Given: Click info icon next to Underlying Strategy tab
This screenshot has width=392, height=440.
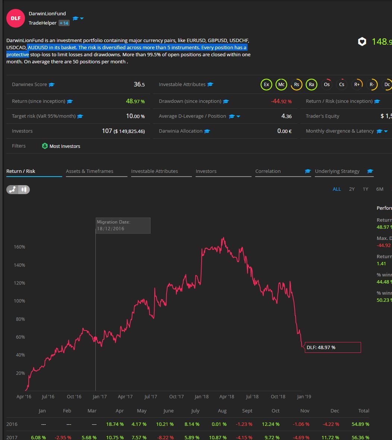Looking at the screenshot, I should coord(370,171).
